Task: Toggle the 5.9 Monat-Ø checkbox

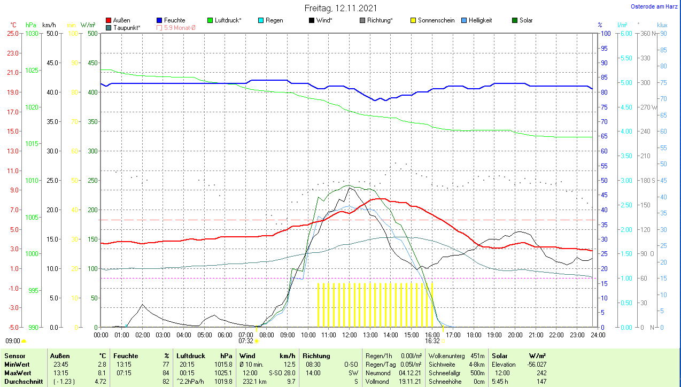Action: pos(159,27)
